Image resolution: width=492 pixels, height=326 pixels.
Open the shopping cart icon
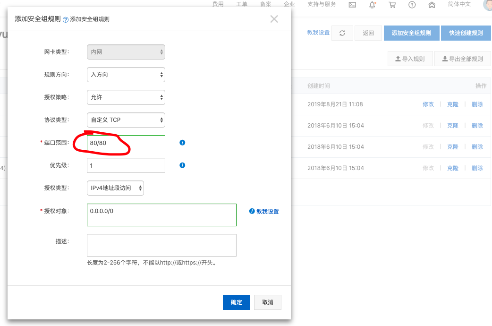pyautogui.click(x=392, y=5)
